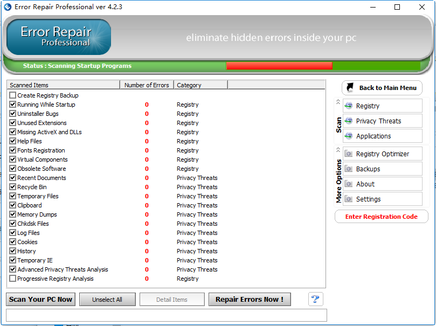Open help with the question mark icon
The height and width of the screenshot is (326, 436).
315,299
